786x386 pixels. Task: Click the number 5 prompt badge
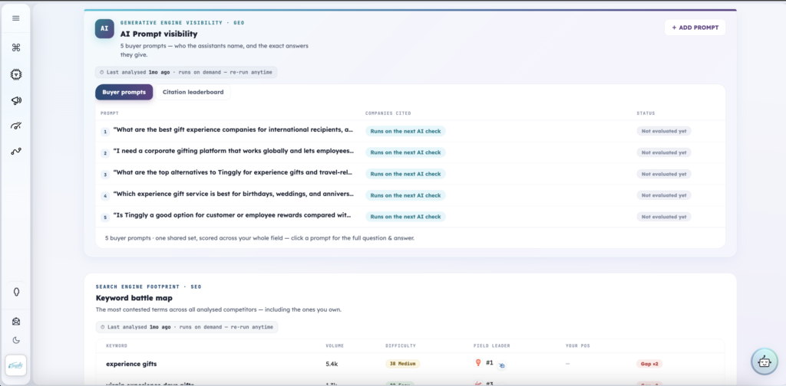[x=105, y=218]
